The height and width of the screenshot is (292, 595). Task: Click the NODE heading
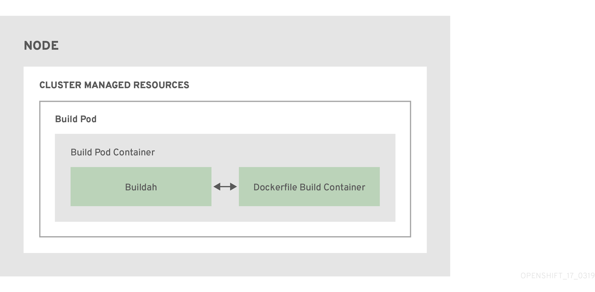click(x=41, y=46)
